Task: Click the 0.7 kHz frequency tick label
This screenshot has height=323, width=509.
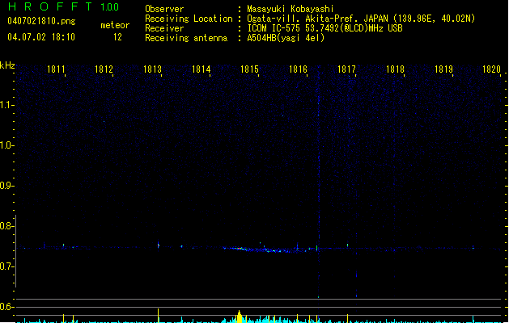Action: pyautogui.click(x=6, y=266)
